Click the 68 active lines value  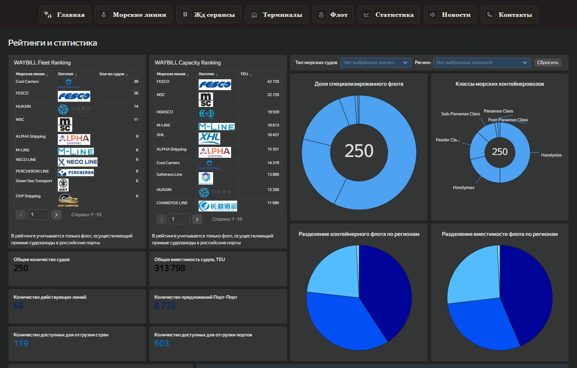coord(18,306)
